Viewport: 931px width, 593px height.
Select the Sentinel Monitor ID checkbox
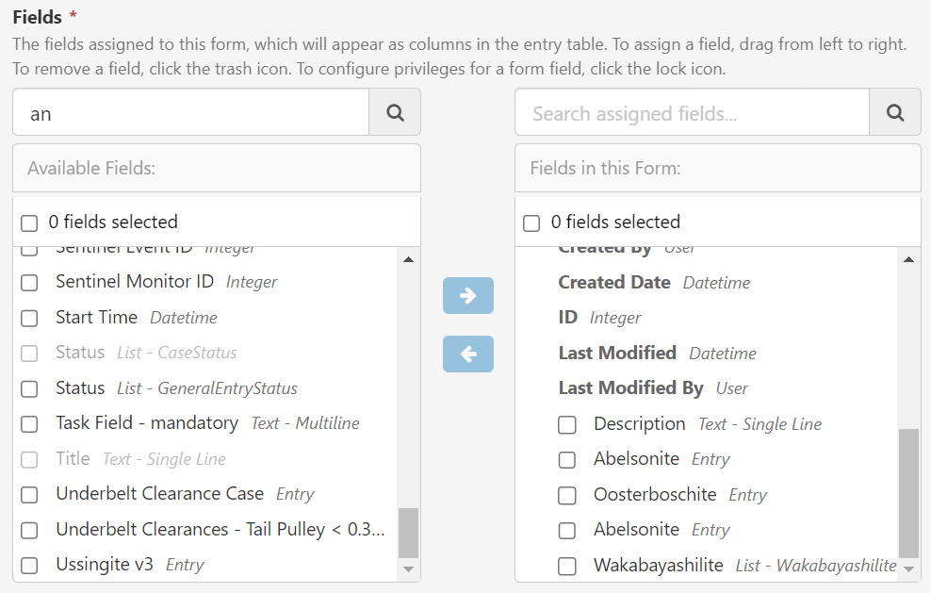28,281
